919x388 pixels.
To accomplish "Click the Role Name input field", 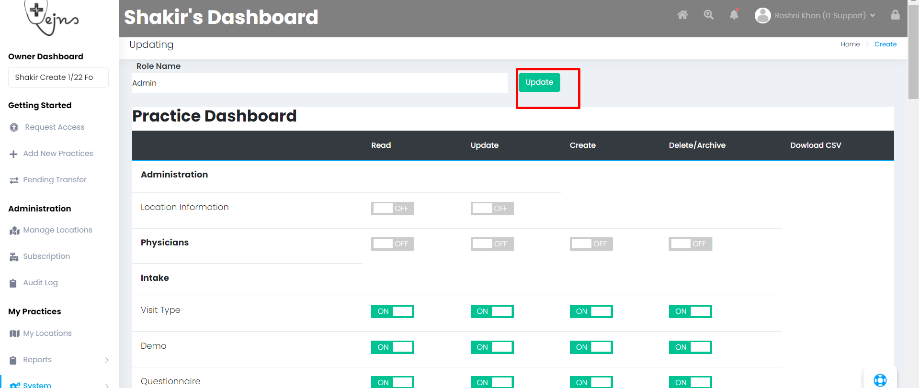I will tap(319, 83).
